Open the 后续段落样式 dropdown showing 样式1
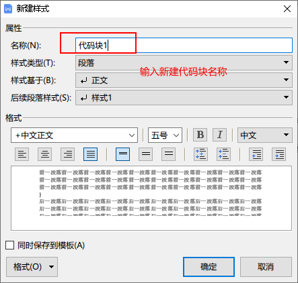The height and width of the screenshot is (283, 298). (184, 97)
